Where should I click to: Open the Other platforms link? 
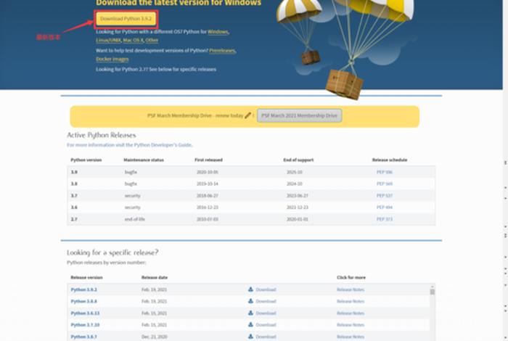click(x=152, y=40)
